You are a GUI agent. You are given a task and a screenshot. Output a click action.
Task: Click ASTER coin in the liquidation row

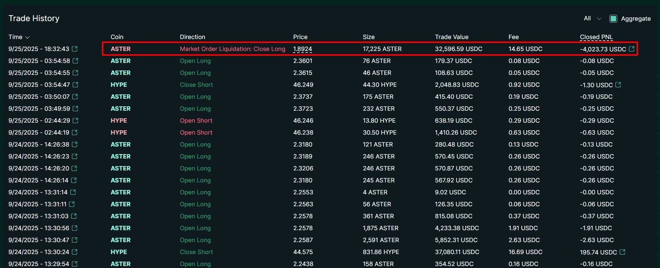pos(121,49)
